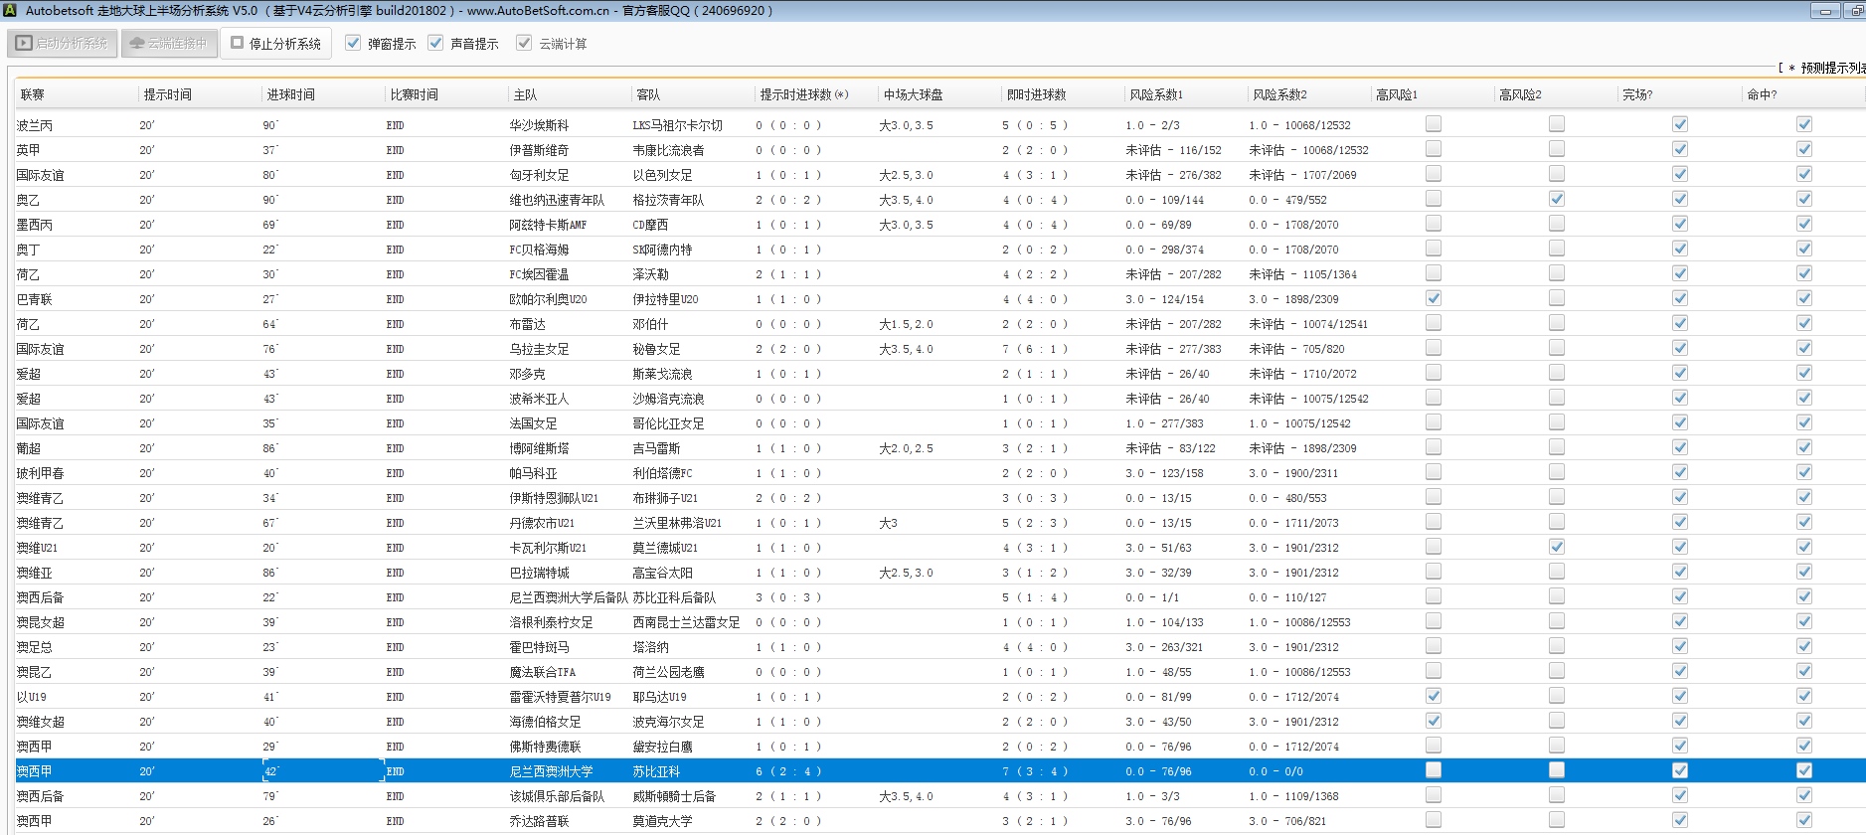Click the stop square icon for 停止分析系统
The image size is (1866, 835).
pos(238,43)
